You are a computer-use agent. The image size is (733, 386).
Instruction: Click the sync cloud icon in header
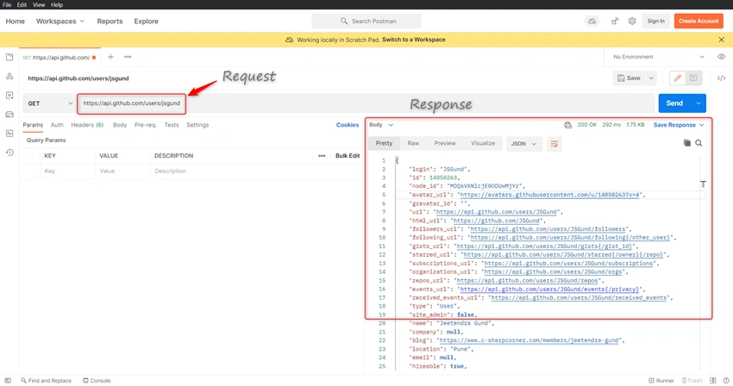pyautogui.click(x=592, y=21)
